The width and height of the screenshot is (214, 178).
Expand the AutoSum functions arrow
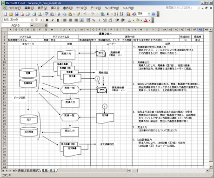(x=112, y=14)
